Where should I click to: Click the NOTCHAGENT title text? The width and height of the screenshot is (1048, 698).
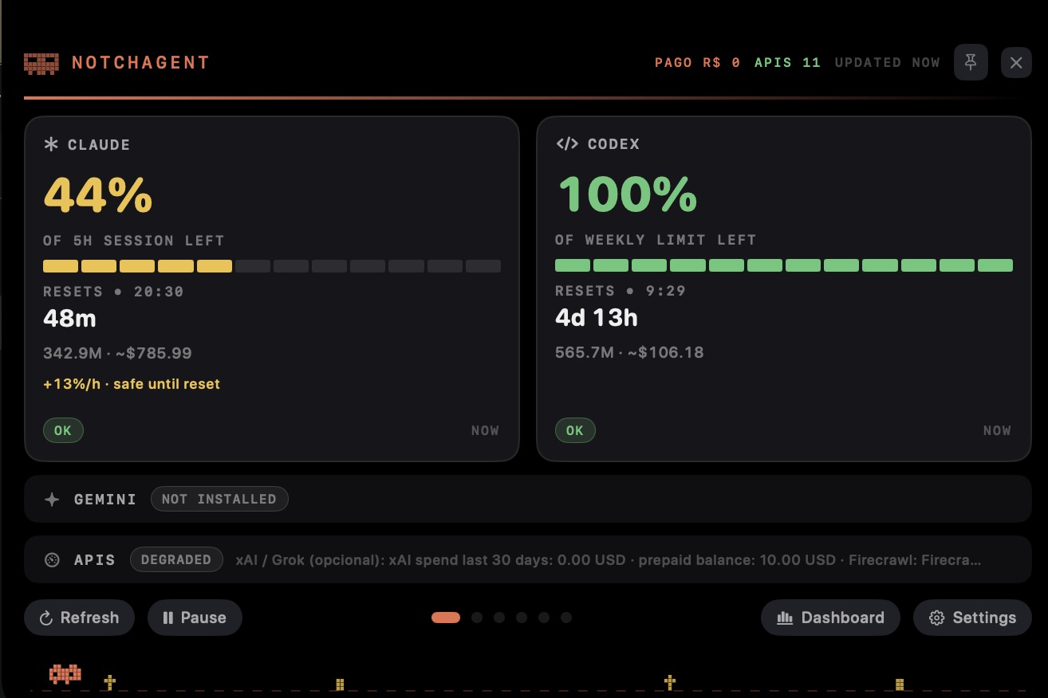(x=140, y=62)
